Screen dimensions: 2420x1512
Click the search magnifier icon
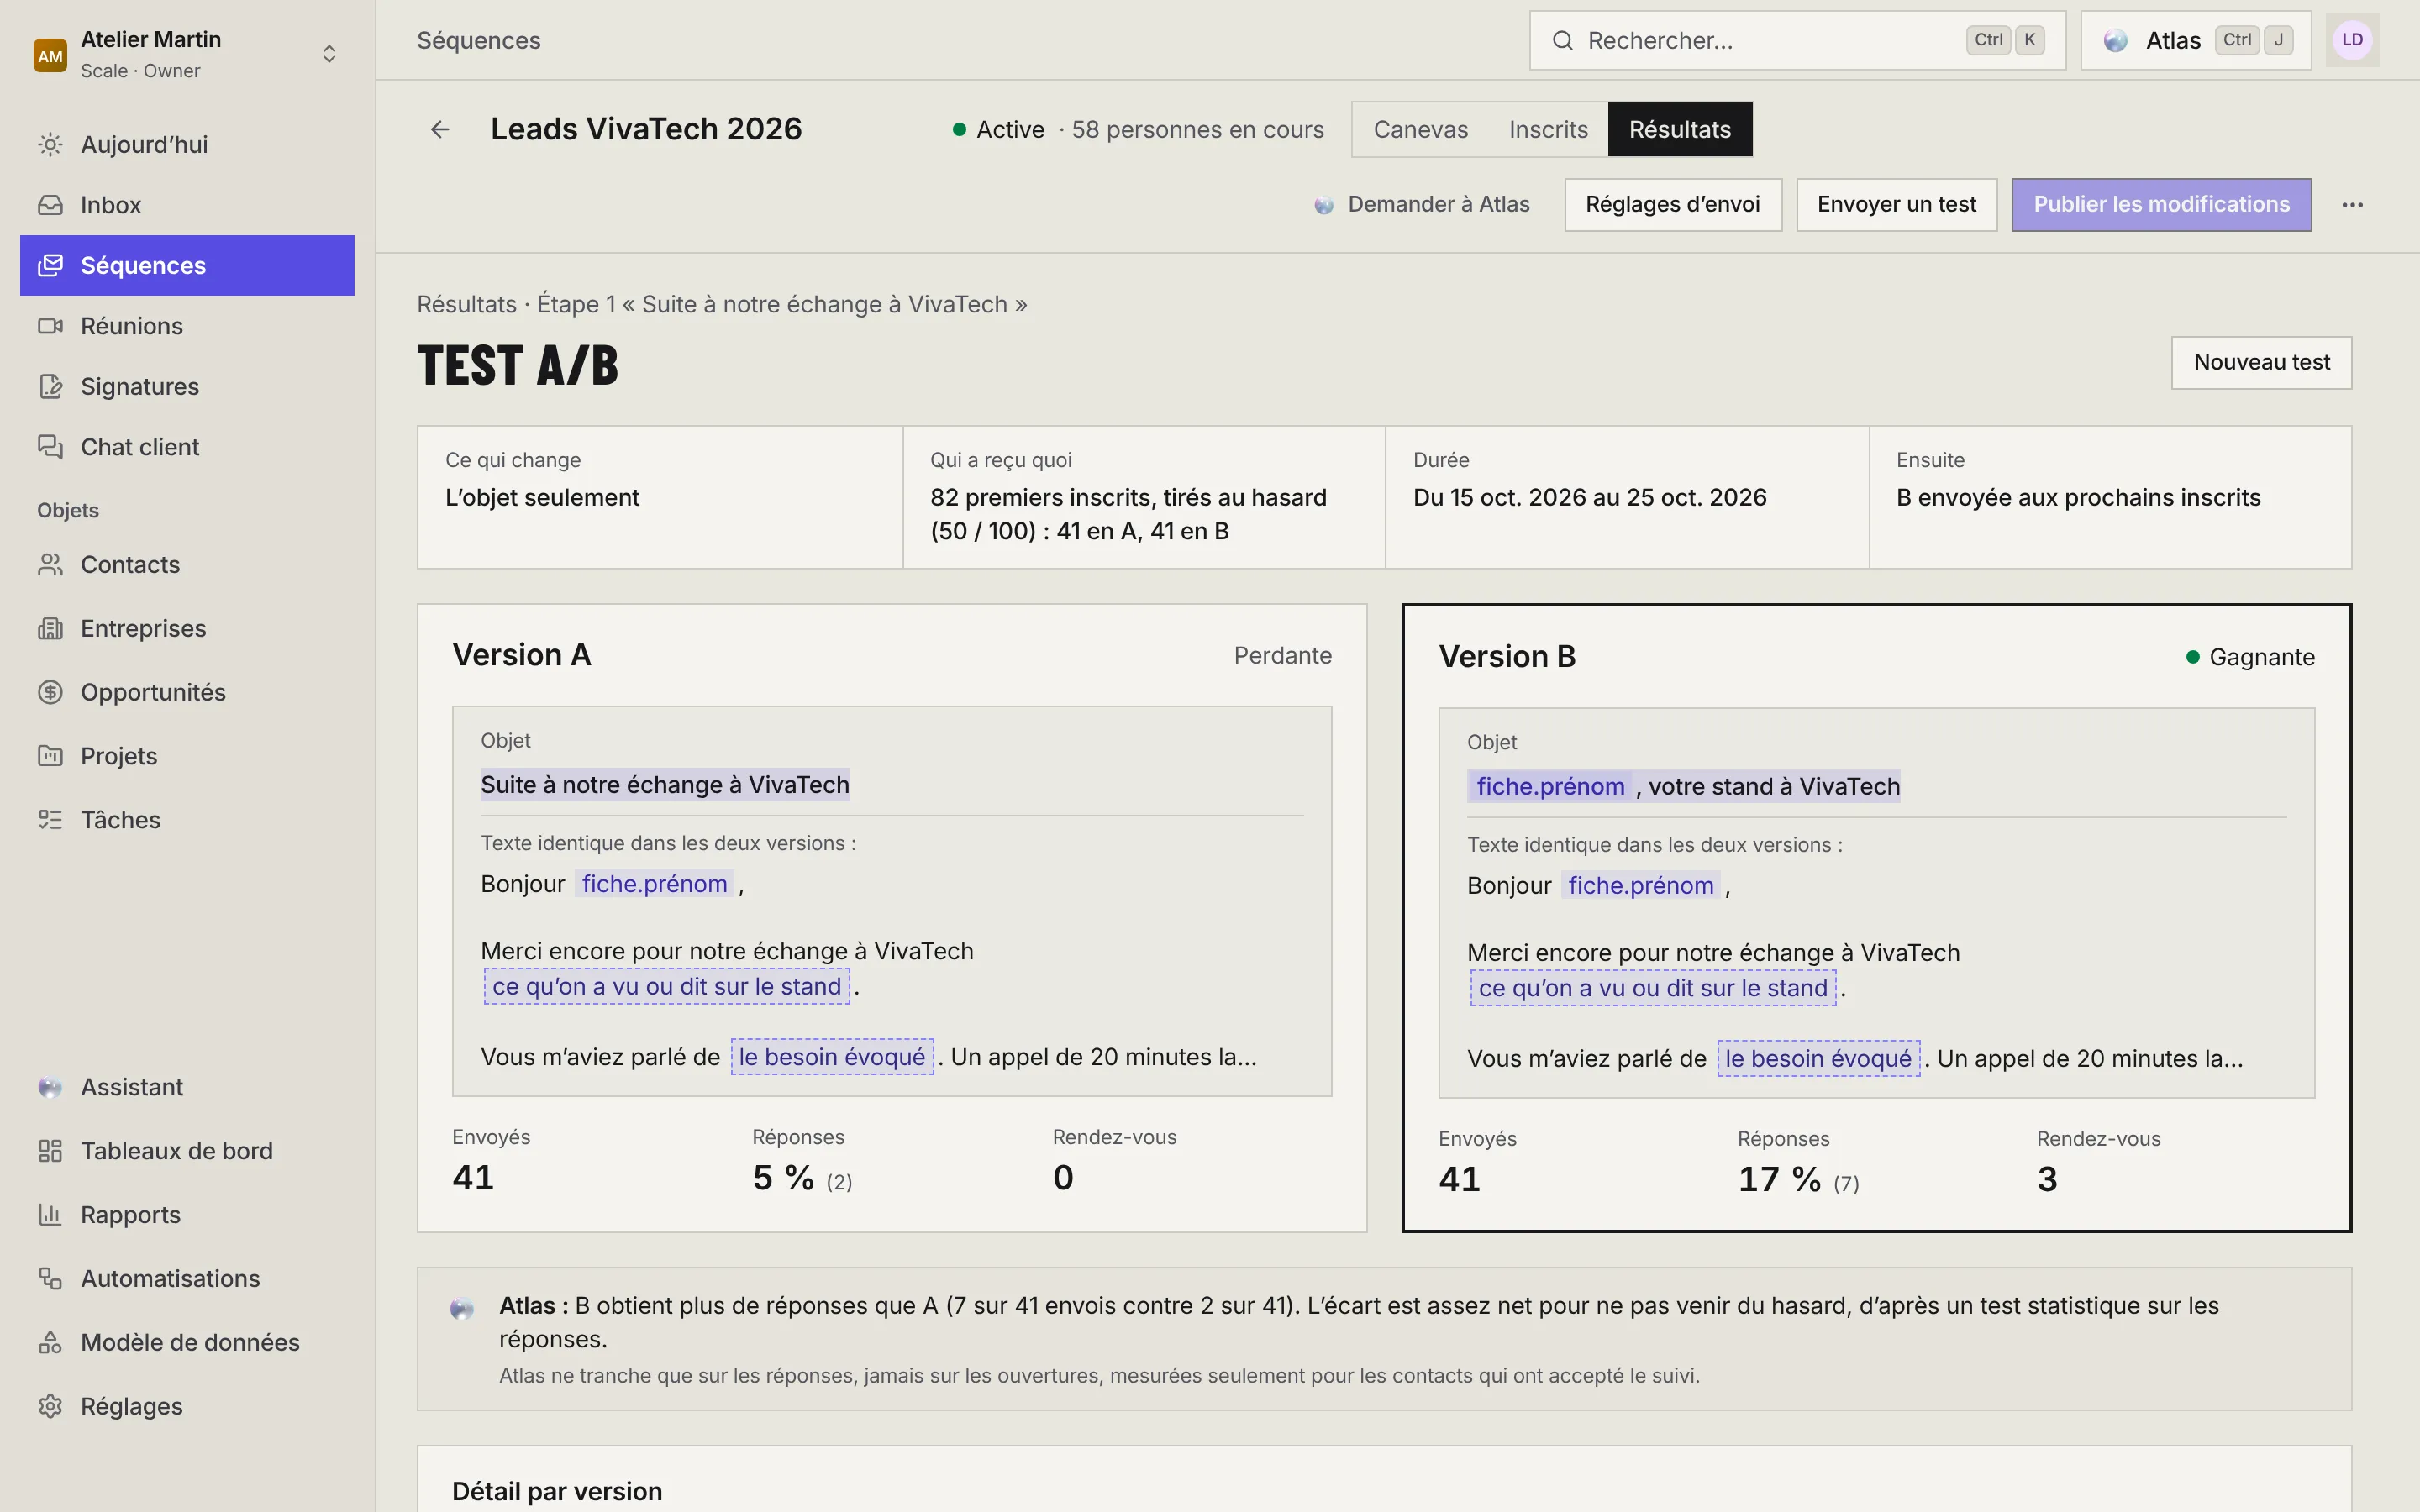pos(1562,41)
